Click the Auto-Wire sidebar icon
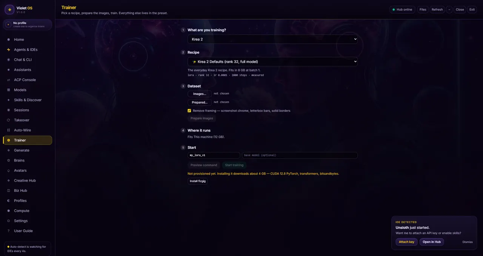 [9, 130]
